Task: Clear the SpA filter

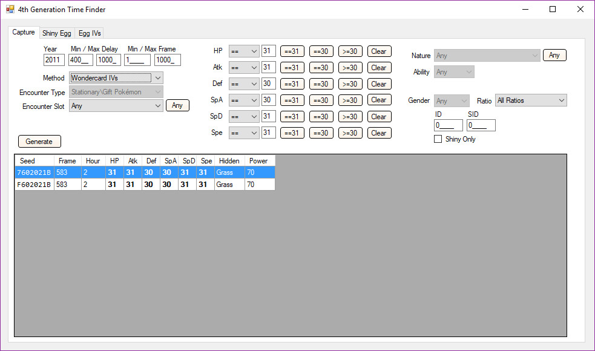Action: [379, 100]
